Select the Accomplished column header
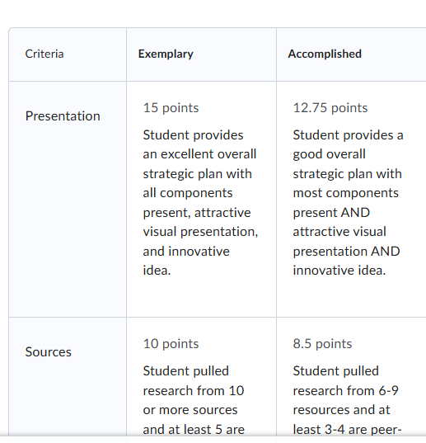This screenshot has width=426, height=443. coord(325,54)
